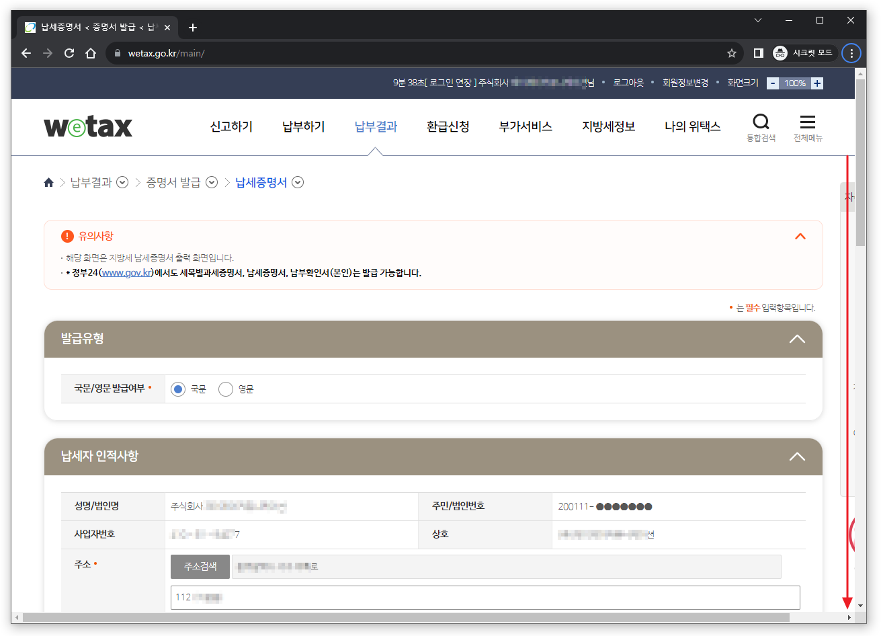
Task: Open 지방세정보 menu
Action: [609, 126]
